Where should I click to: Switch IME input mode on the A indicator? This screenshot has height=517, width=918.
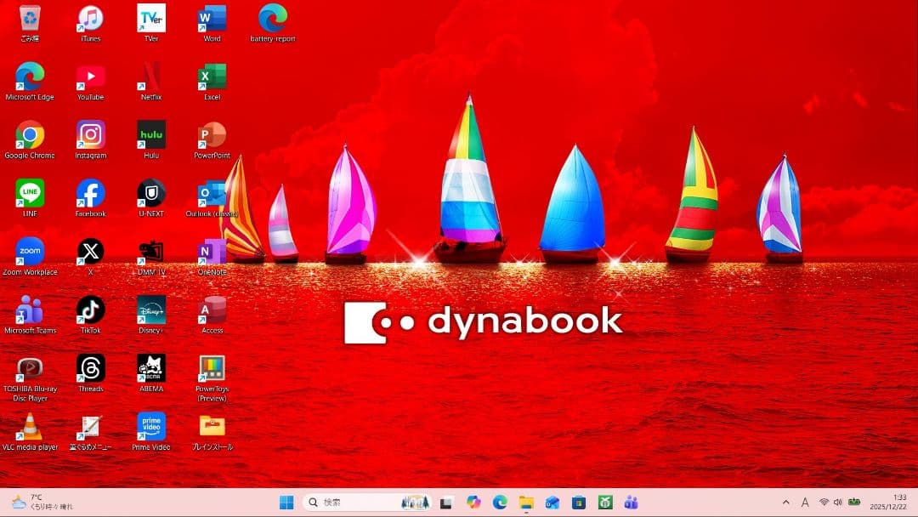804,502
